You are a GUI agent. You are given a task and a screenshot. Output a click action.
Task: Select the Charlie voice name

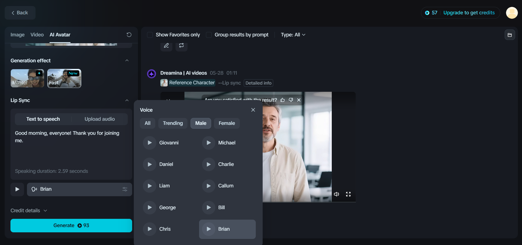tap(226, 164)
